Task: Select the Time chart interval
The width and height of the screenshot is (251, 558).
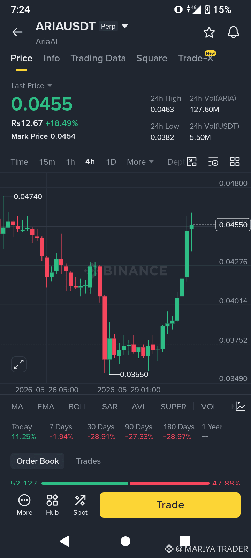Action: (20, 162)
